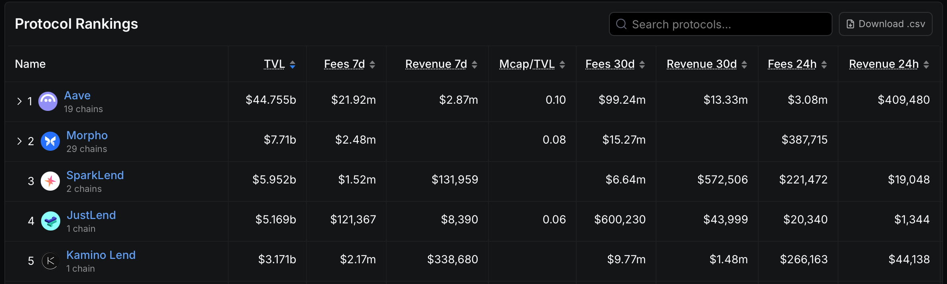Click the JustLend protocol icon
This screenshot has width=947, height=284.
(50, 221)
